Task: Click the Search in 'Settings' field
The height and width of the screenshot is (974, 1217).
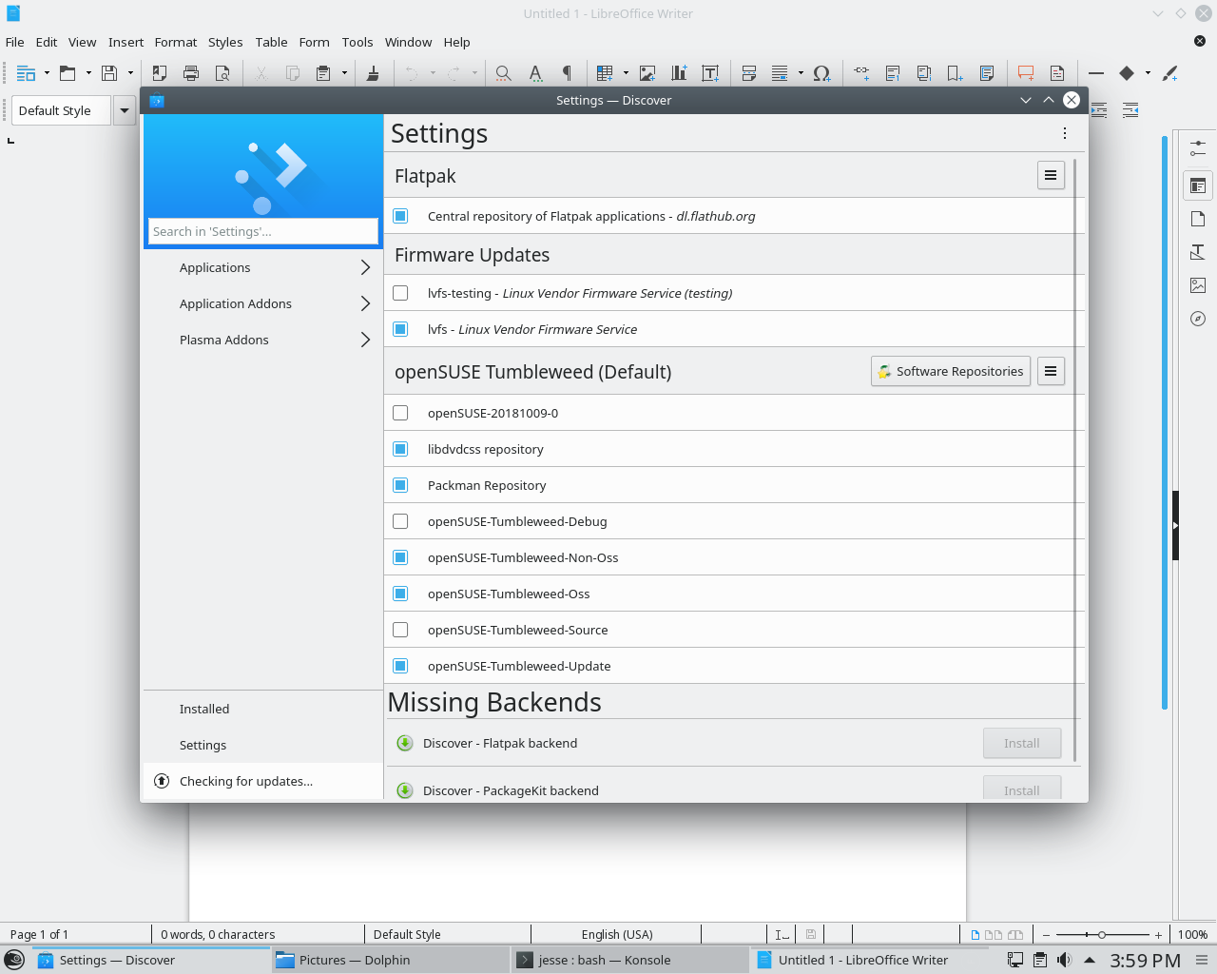Action: (263, 231)
